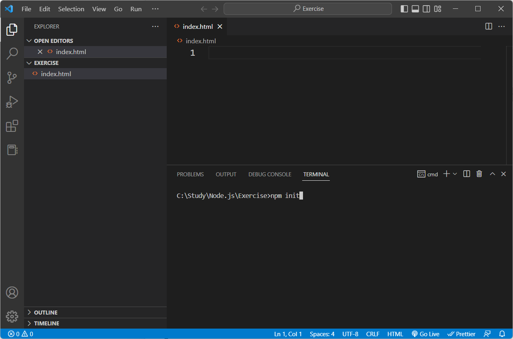Collapse the EXERCISE folder section

pyautogui.click(x=95, y=63)
